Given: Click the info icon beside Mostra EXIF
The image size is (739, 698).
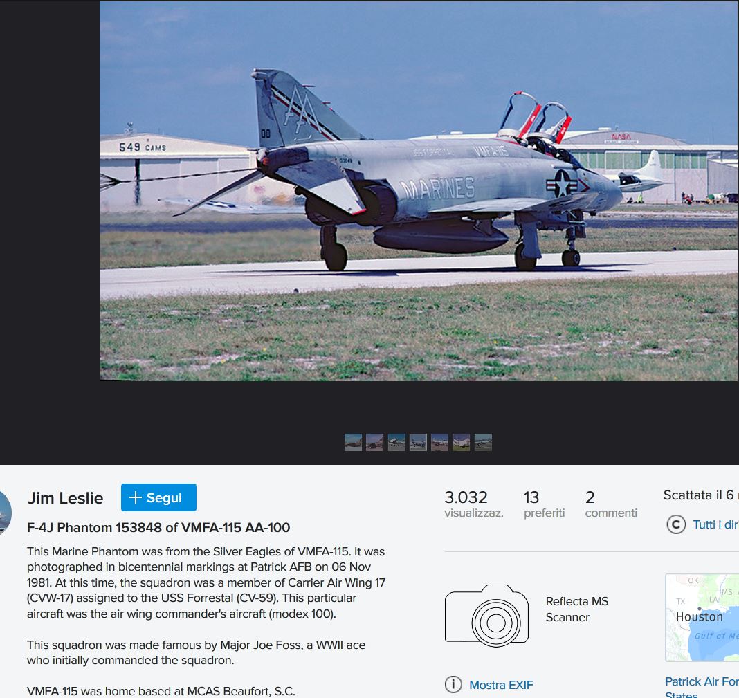Looking at the screenshot, I should point(453,684).
